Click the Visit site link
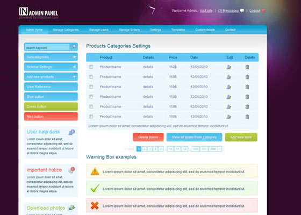 point(206,11)
